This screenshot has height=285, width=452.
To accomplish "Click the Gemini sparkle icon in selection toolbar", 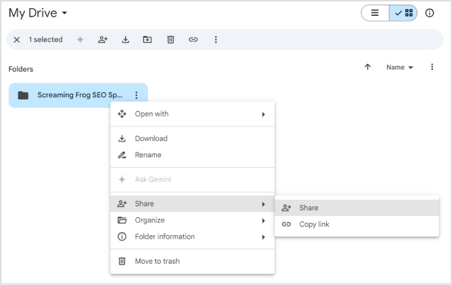I will pos(80,40).
